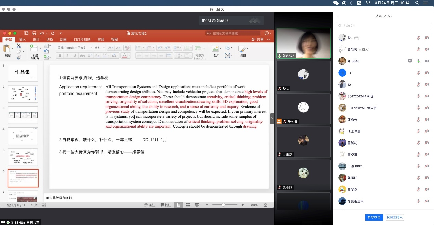Click slide sorter view icon in status bar
434x225 pixels.
[x=188, y=204]
